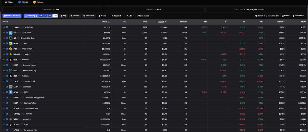Click the Notcoin logo in row #7

pyautogui.click(x=11, y=60)
